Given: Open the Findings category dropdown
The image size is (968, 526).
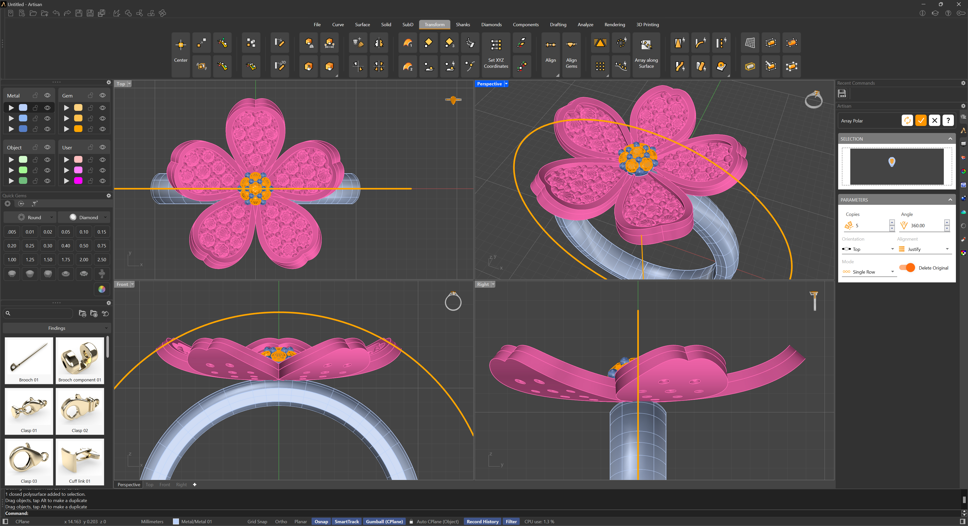Looking at the screenshot, I should pyautogui.click(x=57, y=328).
